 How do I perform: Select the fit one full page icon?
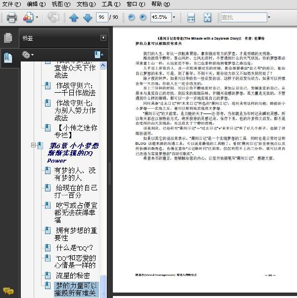click(207, 17)
